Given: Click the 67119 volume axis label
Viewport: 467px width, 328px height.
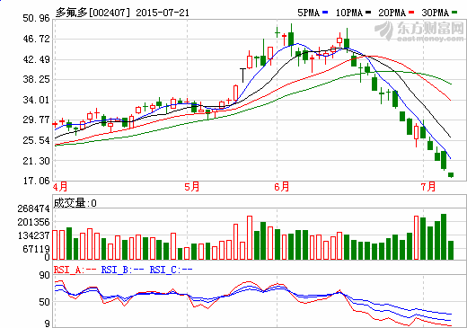Looking at the screenshot, I should pyautogui.click(x=36, y=249).
